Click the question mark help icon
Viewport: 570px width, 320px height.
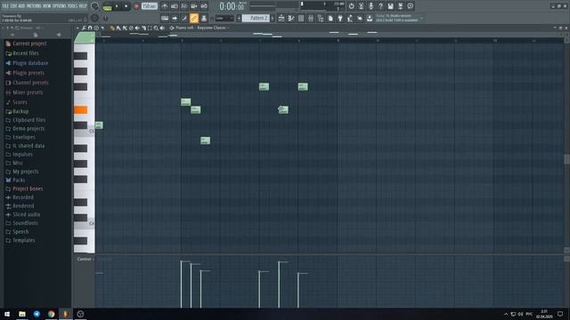coord(380,6)
